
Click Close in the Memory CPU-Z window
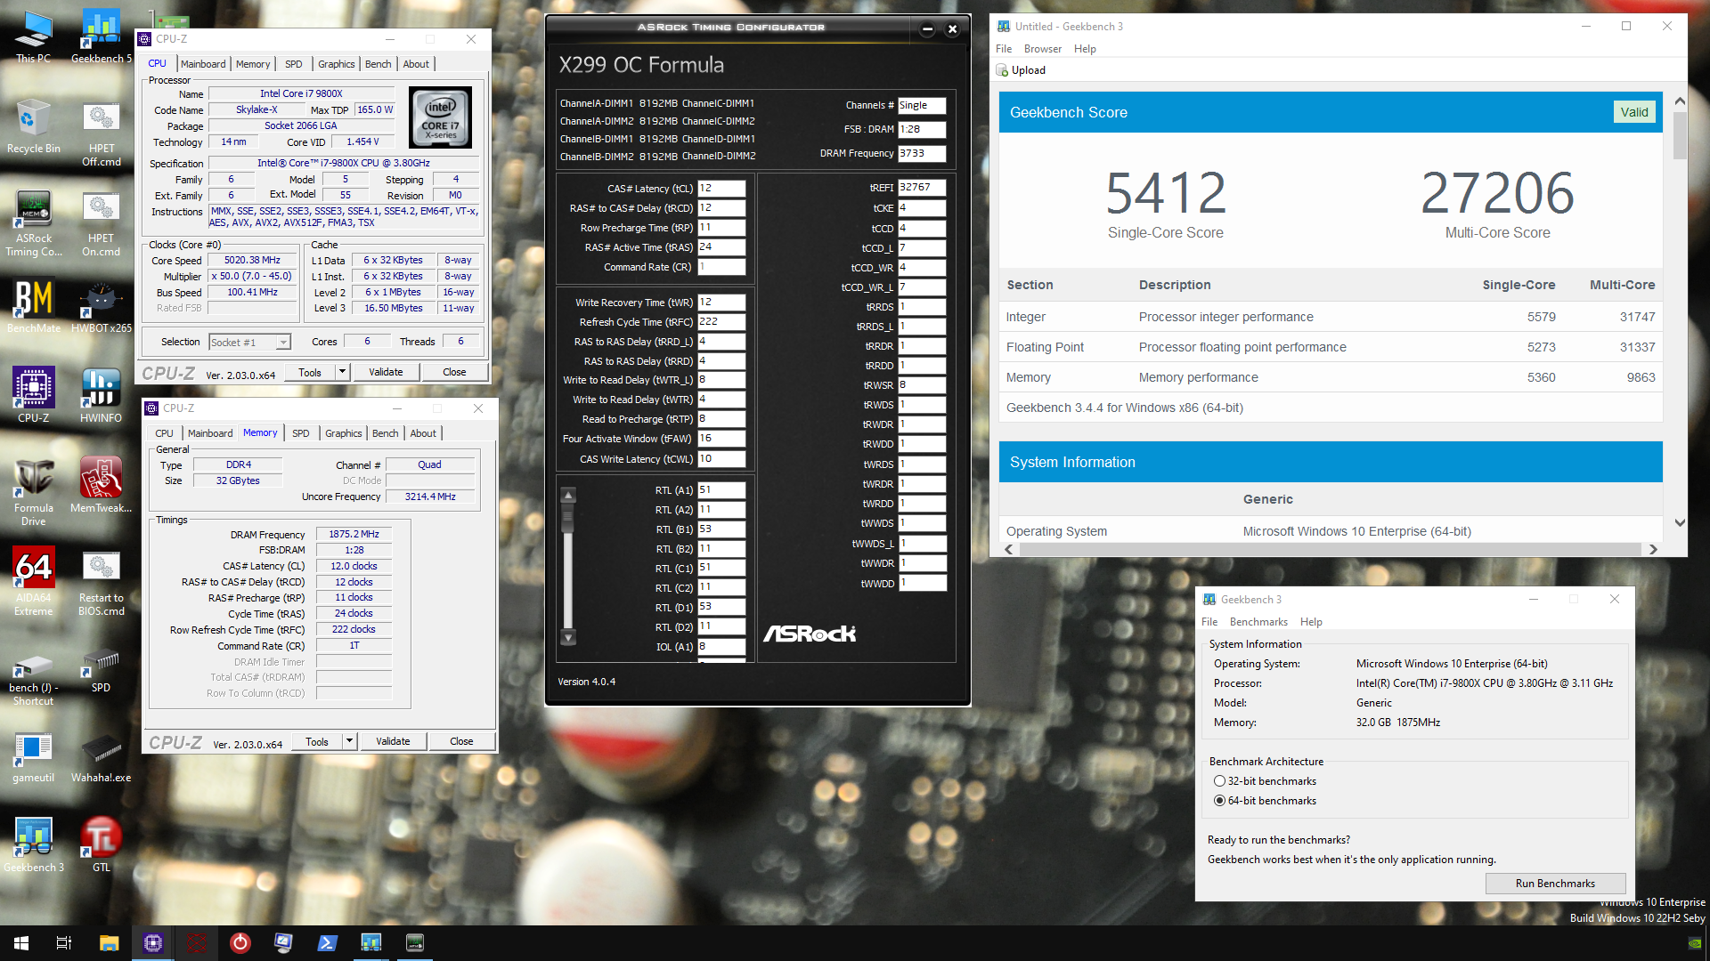pyautogui.click(x=461, y=741)
